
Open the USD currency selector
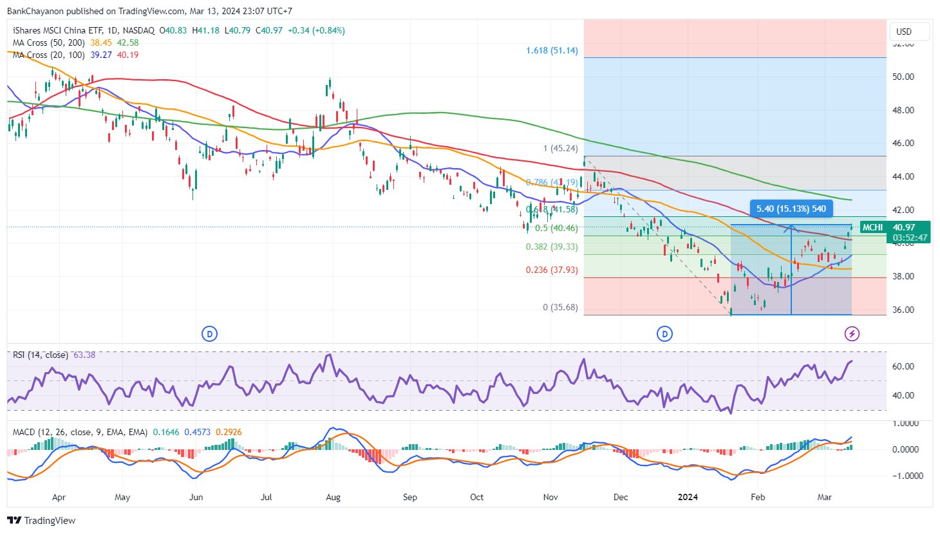coord(909,32)
